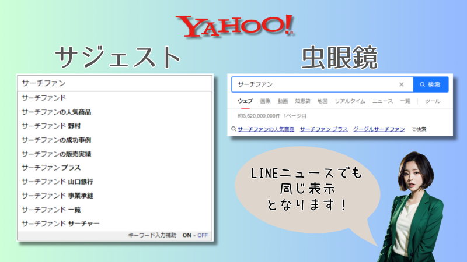
Task: Choose suggestion サーチファンの販売実績
Action: pyautogui.click(x=114, y=154)
